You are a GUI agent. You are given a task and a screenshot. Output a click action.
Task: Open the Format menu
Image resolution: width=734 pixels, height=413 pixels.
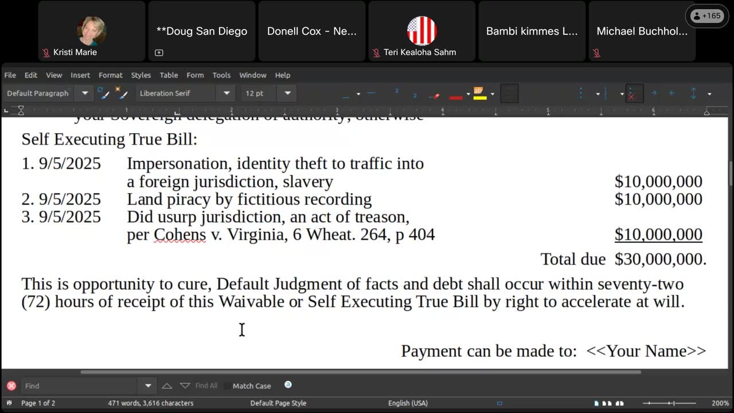coord(111,75)
